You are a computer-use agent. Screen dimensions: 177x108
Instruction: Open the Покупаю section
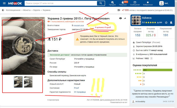pyautogui.click(x=123, y=3)
